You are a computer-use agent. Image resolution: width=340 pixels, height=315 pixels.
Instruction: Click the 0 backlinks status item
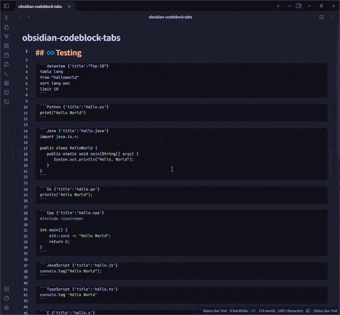[x=239, y=311]
